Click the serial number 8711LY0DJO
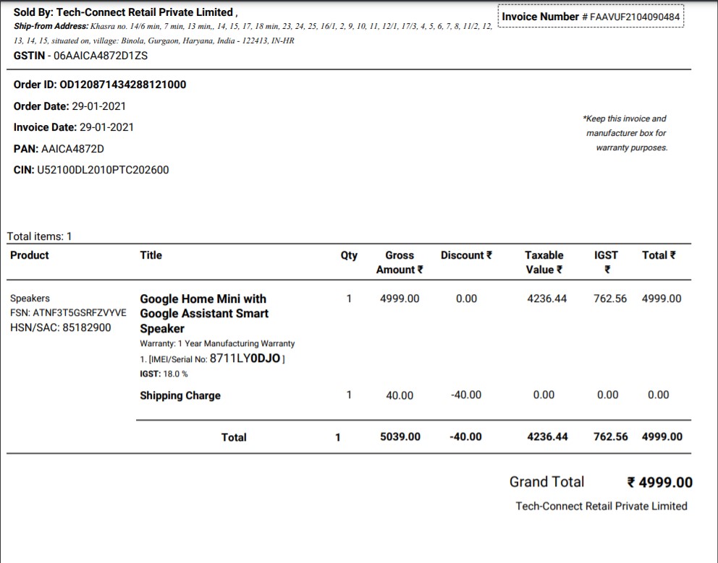Image resolution: width=718 pixels, height=563 pixels. pyautogui.click(x=244, y=358)
